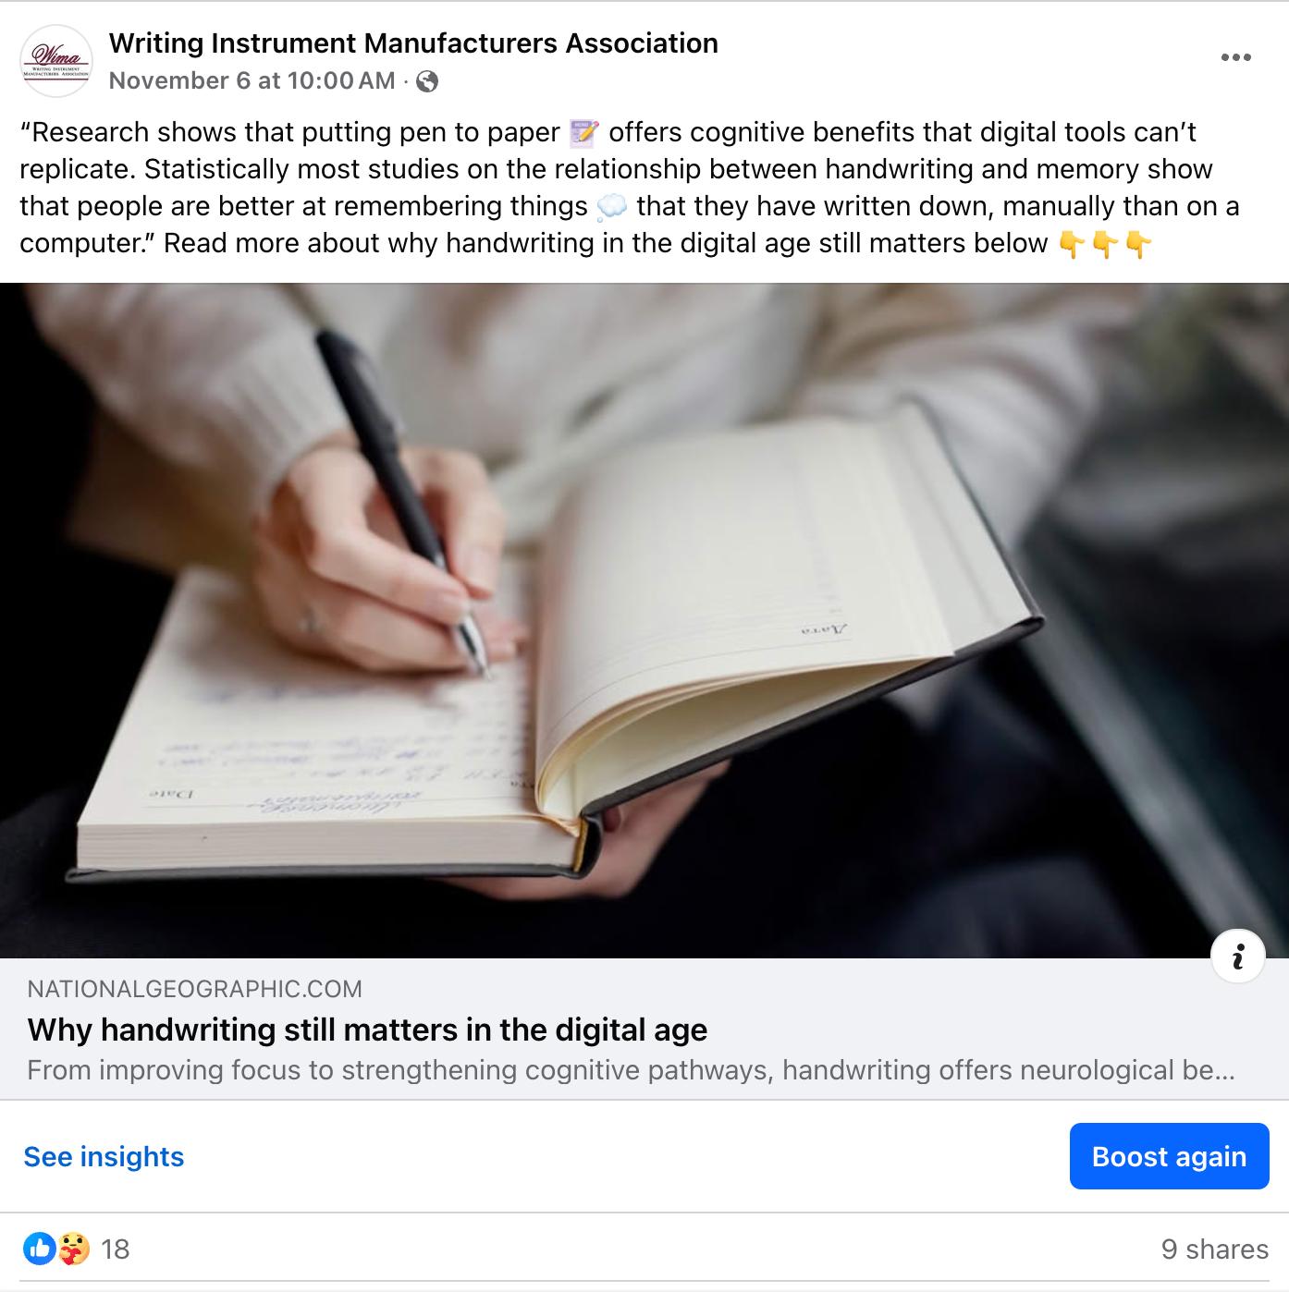Click the See insights link
The width and height of the screenshot is (1289, 1292).
point(104,1156)
